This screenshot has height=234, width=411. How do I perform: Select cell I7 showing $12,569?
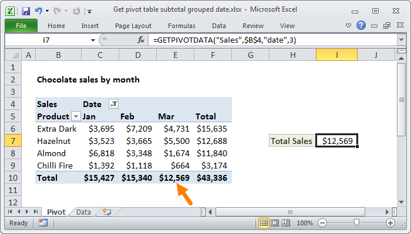(x=336, y=140)
